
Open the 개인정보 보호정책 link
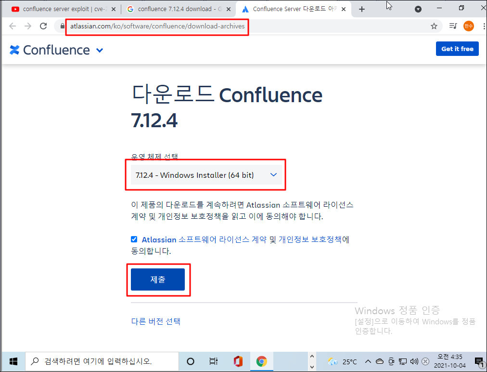point(310,239)
